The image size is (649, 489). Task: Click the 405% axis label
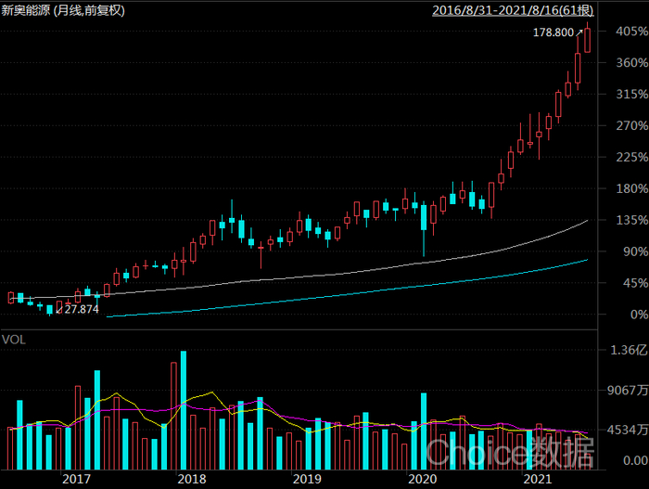tap(631, 31)
